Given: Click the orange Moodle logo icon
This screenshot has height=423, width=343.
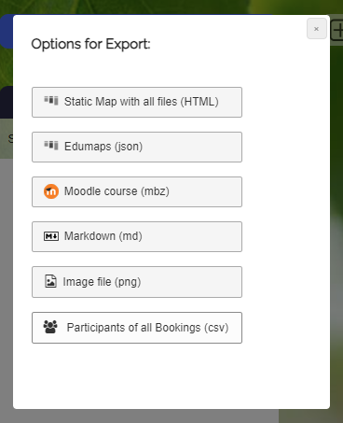Looking at the screenshot, I should (51, 191).
